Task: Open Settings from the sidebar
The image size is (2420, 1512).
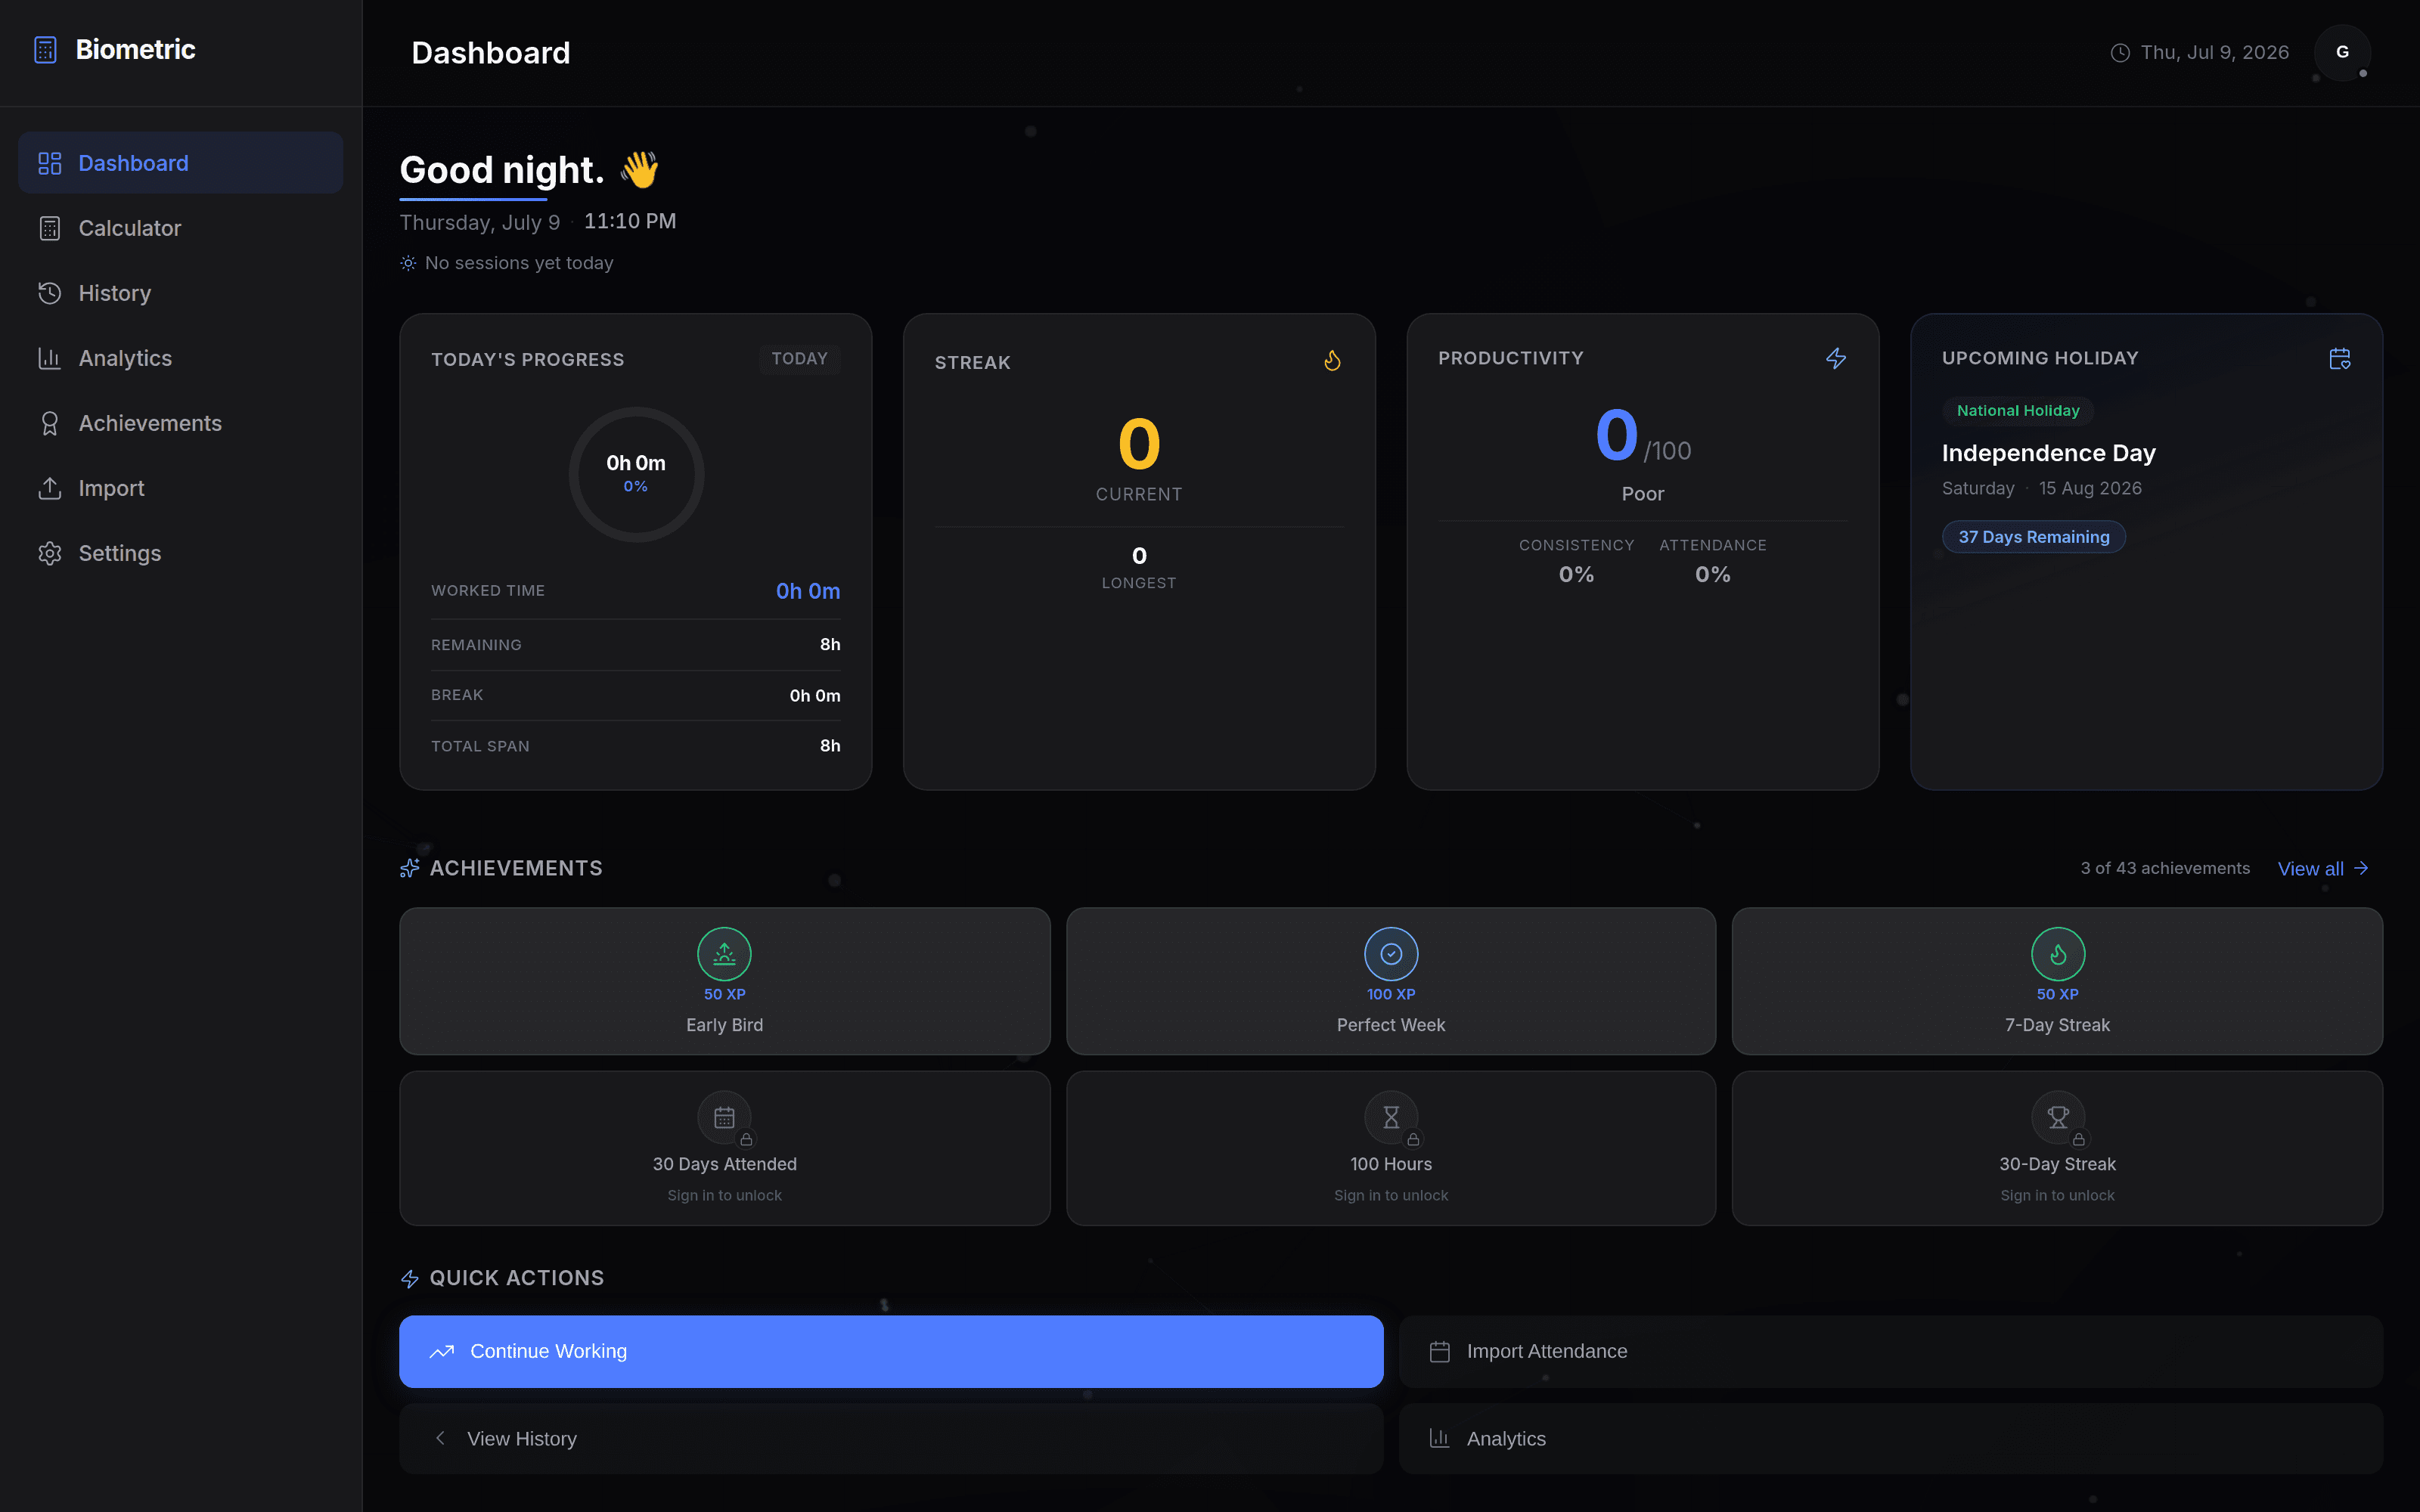Action: click(x=181, y=553)
